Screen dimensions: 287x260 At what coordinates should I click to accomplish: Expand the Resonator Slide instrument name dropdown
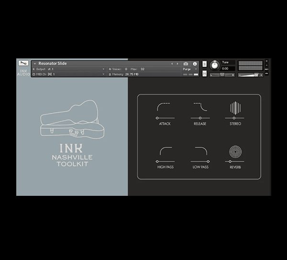pyautogui.click(x=35, y=64)
